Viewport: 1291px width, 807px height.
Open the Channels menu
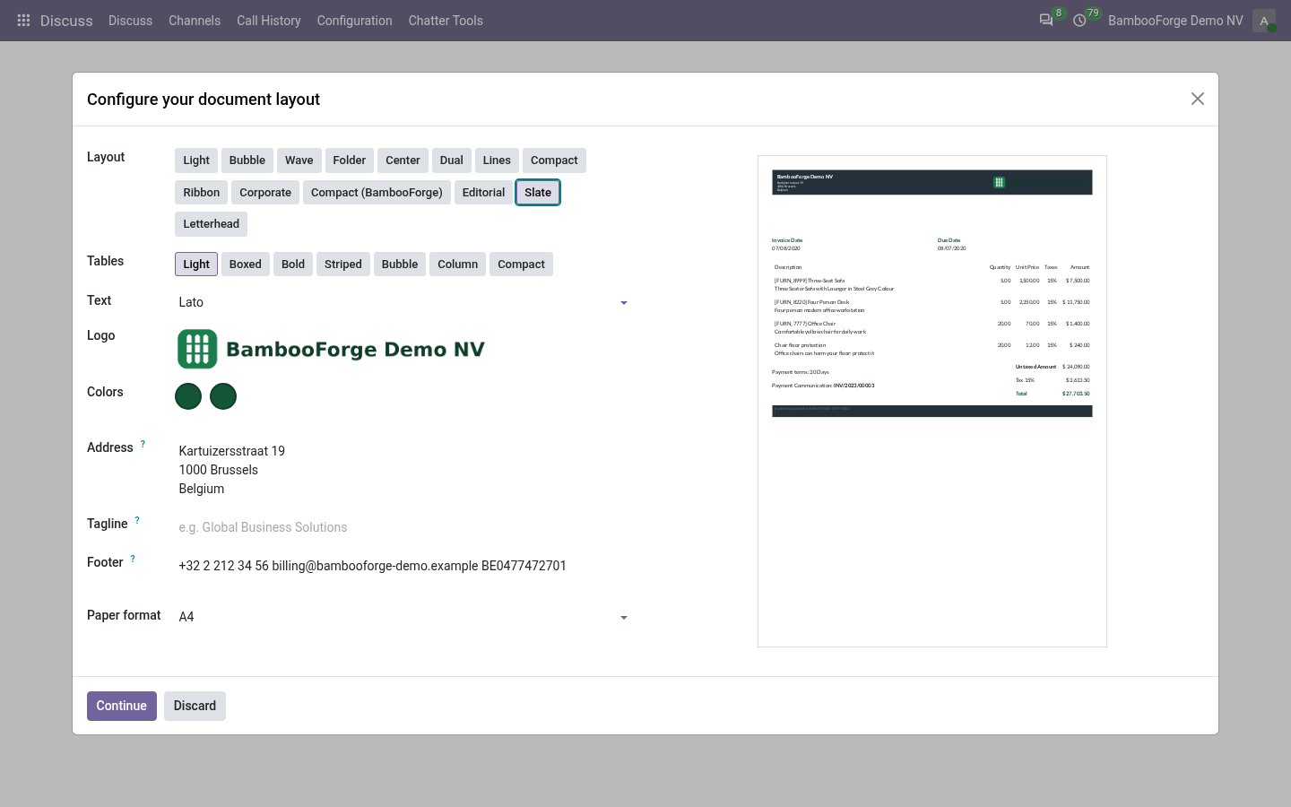pos(195,21)
